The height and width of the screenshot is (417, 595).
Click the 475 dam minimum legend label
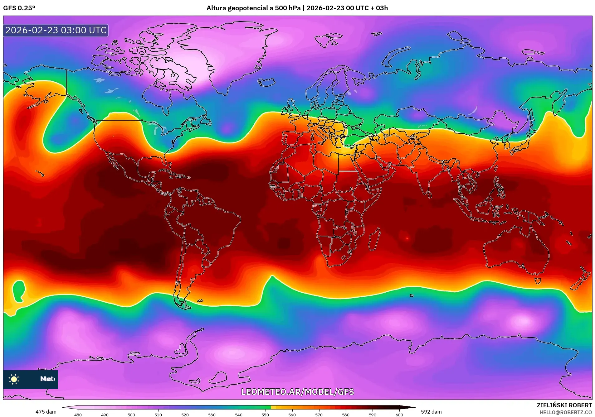tap(46, 411)
